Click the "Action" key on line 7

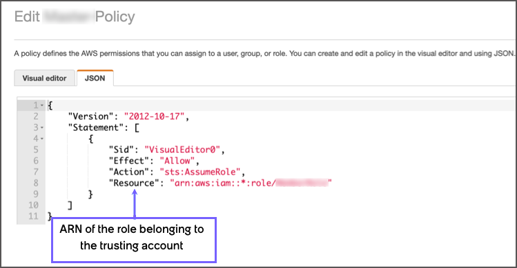129,172
